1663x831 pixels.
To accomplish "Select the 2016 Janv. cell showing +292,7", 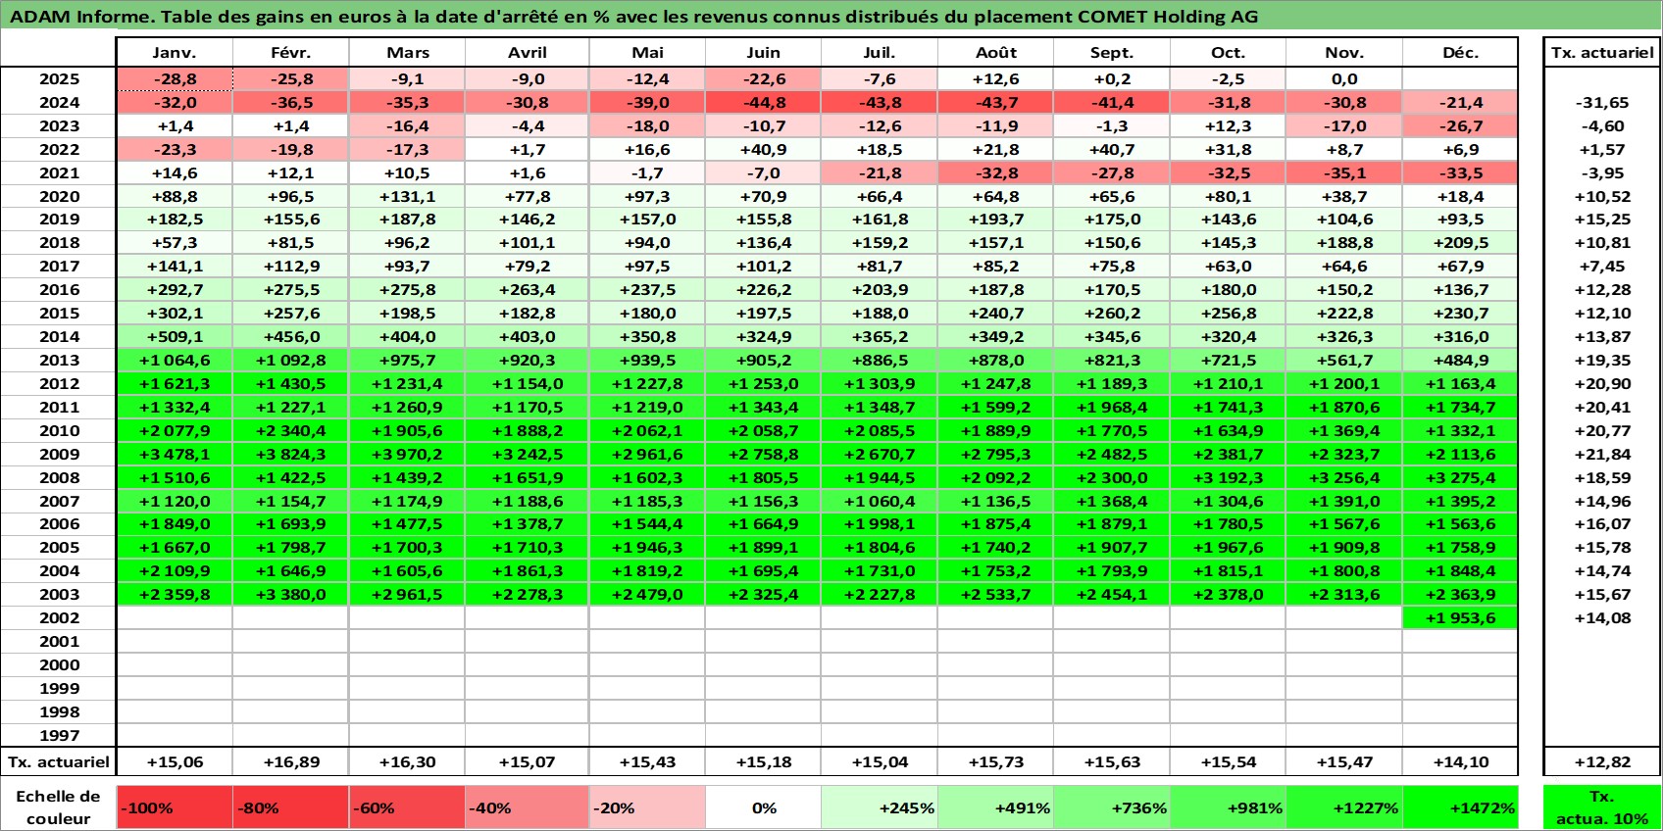I will (x=175, y=290).
